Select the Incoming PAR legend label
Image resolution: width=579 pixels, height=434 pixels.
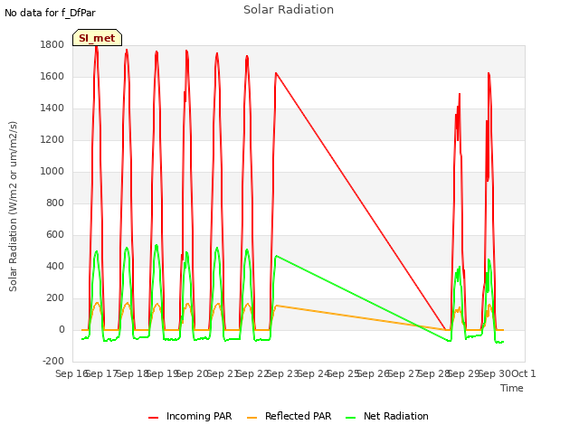point(199,416)
